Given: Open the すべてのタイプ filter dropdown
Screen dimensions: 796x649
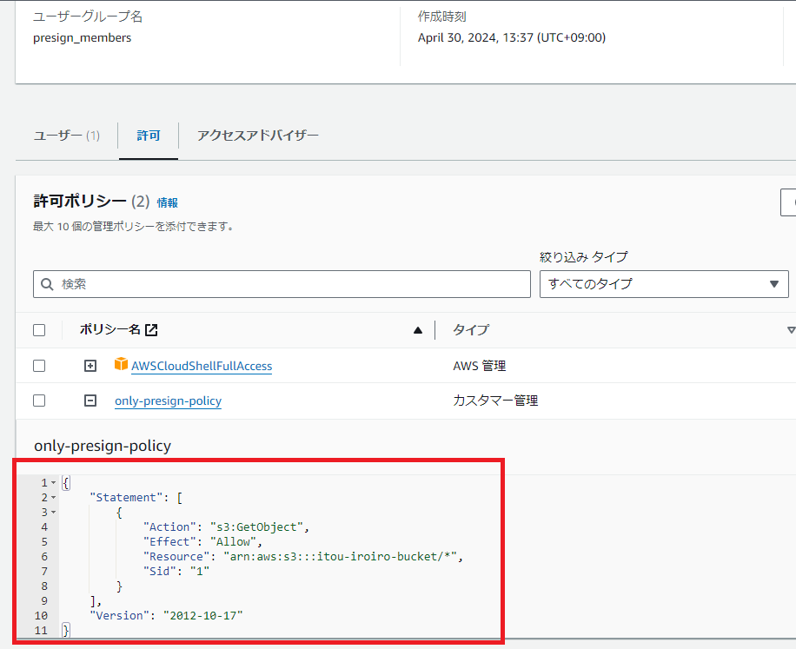Looking at the screenshot, I should 664,283.
